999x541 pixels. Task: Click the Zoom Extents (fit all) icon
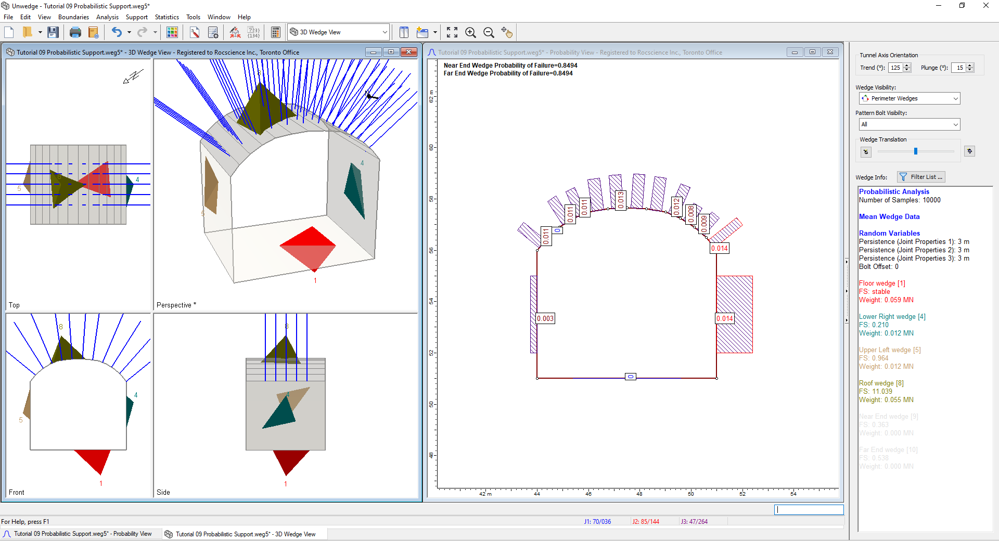(452, 32)
